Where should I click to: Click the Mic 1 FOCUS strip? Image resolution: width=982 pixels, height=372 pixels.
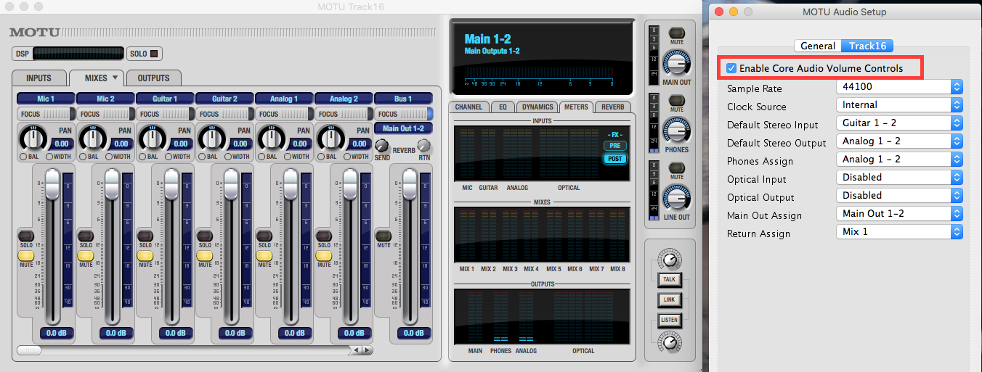[46, 114]
